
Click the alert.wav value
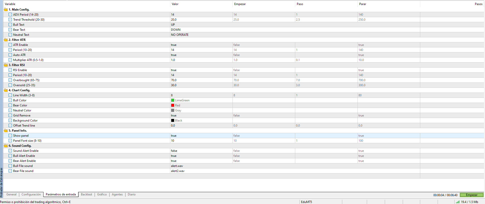pos(177,166)
